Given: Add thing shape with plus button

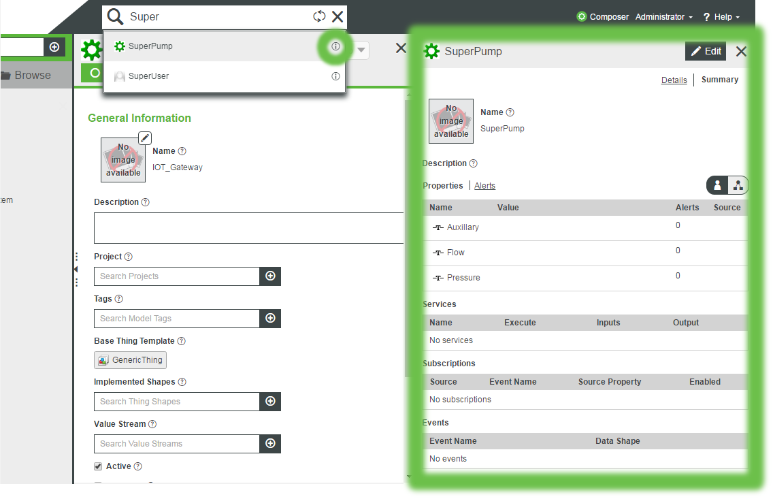Looking at the screenshot, I should pyautogui.click(x=270, y=402).
